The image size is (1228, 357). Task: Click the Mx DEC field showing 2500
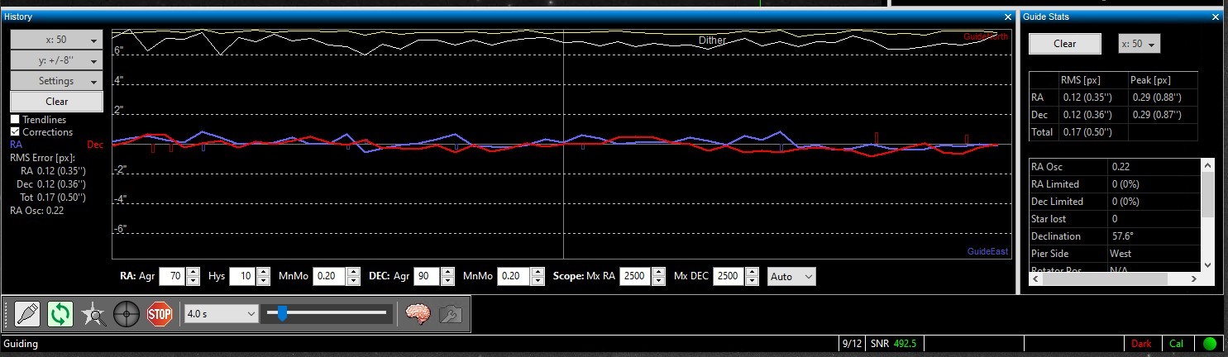(728, 276)
